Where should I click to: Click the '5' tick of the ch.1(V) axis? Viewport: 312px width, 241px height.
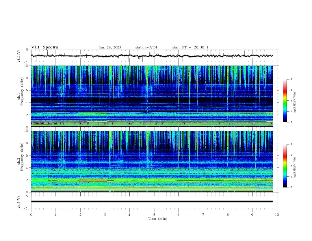tap(27, 50)
